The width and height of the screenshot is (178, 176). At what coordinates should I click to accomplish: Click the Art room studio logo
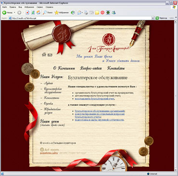click(x=50, y=150)
